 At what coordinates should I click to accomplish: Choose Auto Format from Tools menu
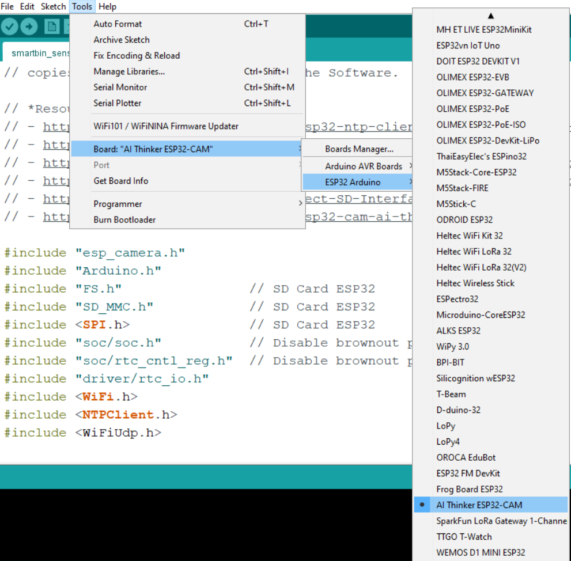click(187, 24)
